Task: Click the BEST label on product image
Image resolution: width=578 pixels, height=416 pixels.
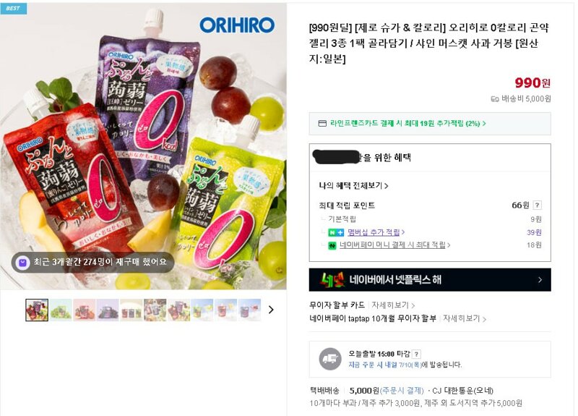Action: 13,8
